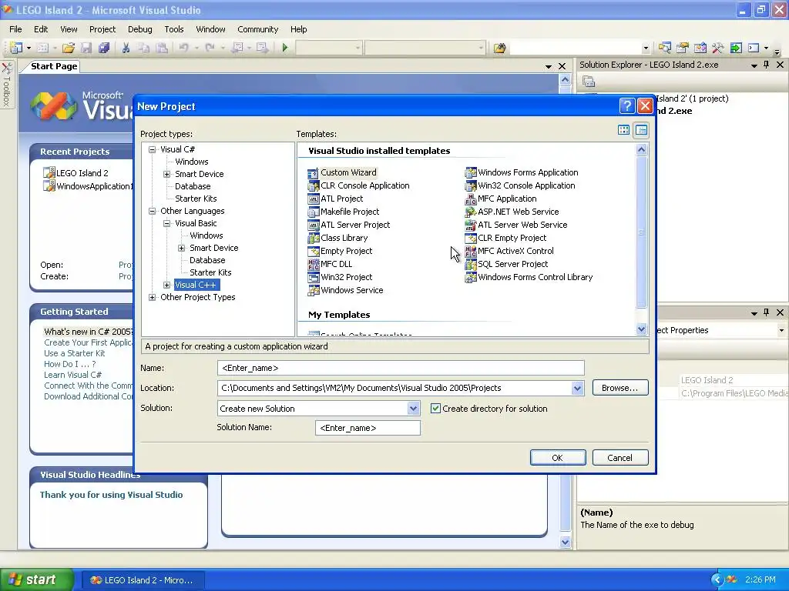Toggle auto-hide pin on Solution Explorer
789x591 pixels.
tap(767, 65)
